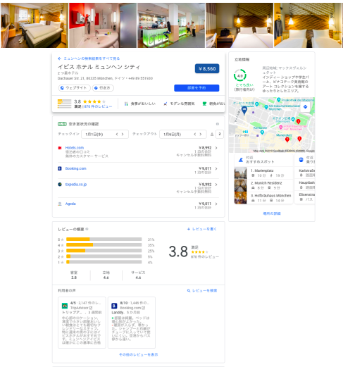The width and height of the screenshot is (343, 367).
Task: Click the back arrow to Munich results
Action: pos(59,58)
